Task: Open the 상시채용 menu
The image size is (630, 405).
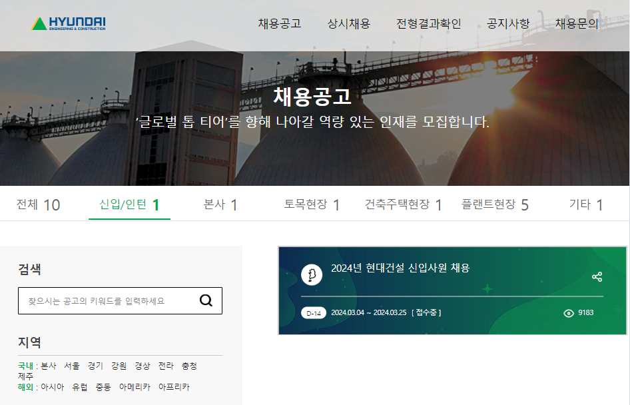Action: (x=349, y=24)
